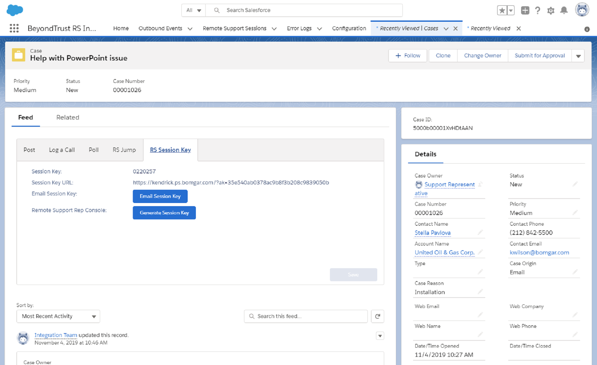Click the orange Case record icon
The height and width of the screenshot is (365, 597).
pyautogui.click(x=18, y=55)
